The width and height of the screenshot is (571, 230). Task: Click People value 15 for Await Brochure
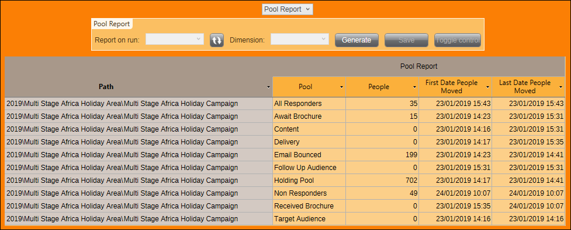[x=382, y=116]
